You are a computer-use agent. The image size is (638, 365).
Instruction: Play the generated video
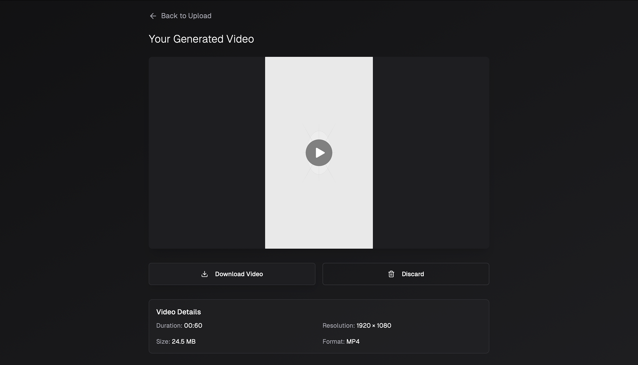319,153
